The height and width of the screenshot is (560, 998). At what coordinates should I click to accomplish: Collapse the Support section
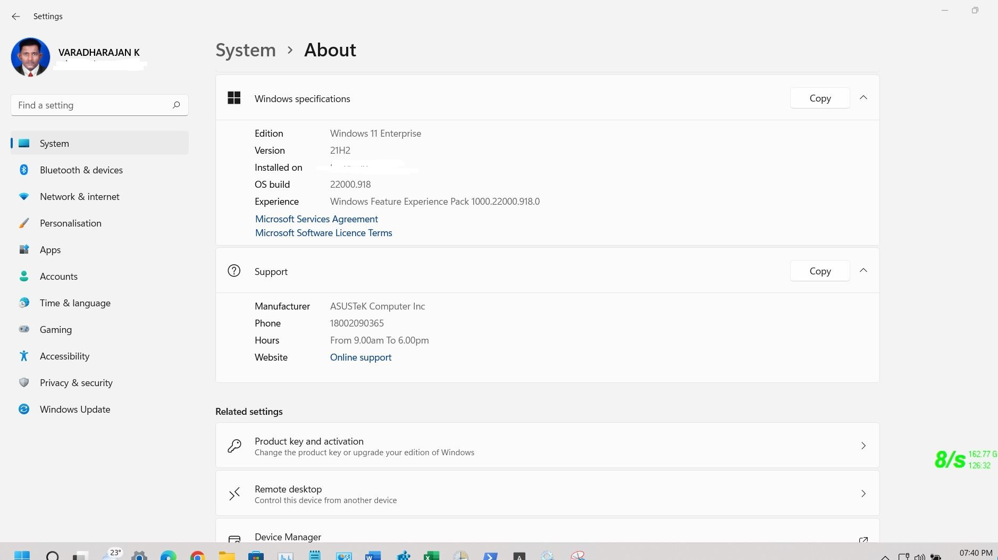tap(863, 271)
